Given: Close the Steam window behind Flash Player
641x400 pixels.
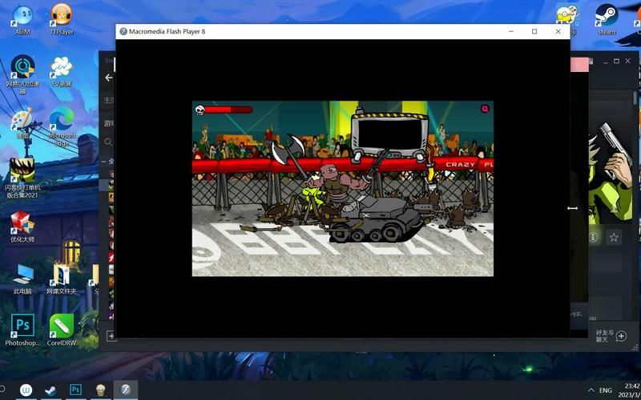Looking at the screenshot, I should [628, 62].
